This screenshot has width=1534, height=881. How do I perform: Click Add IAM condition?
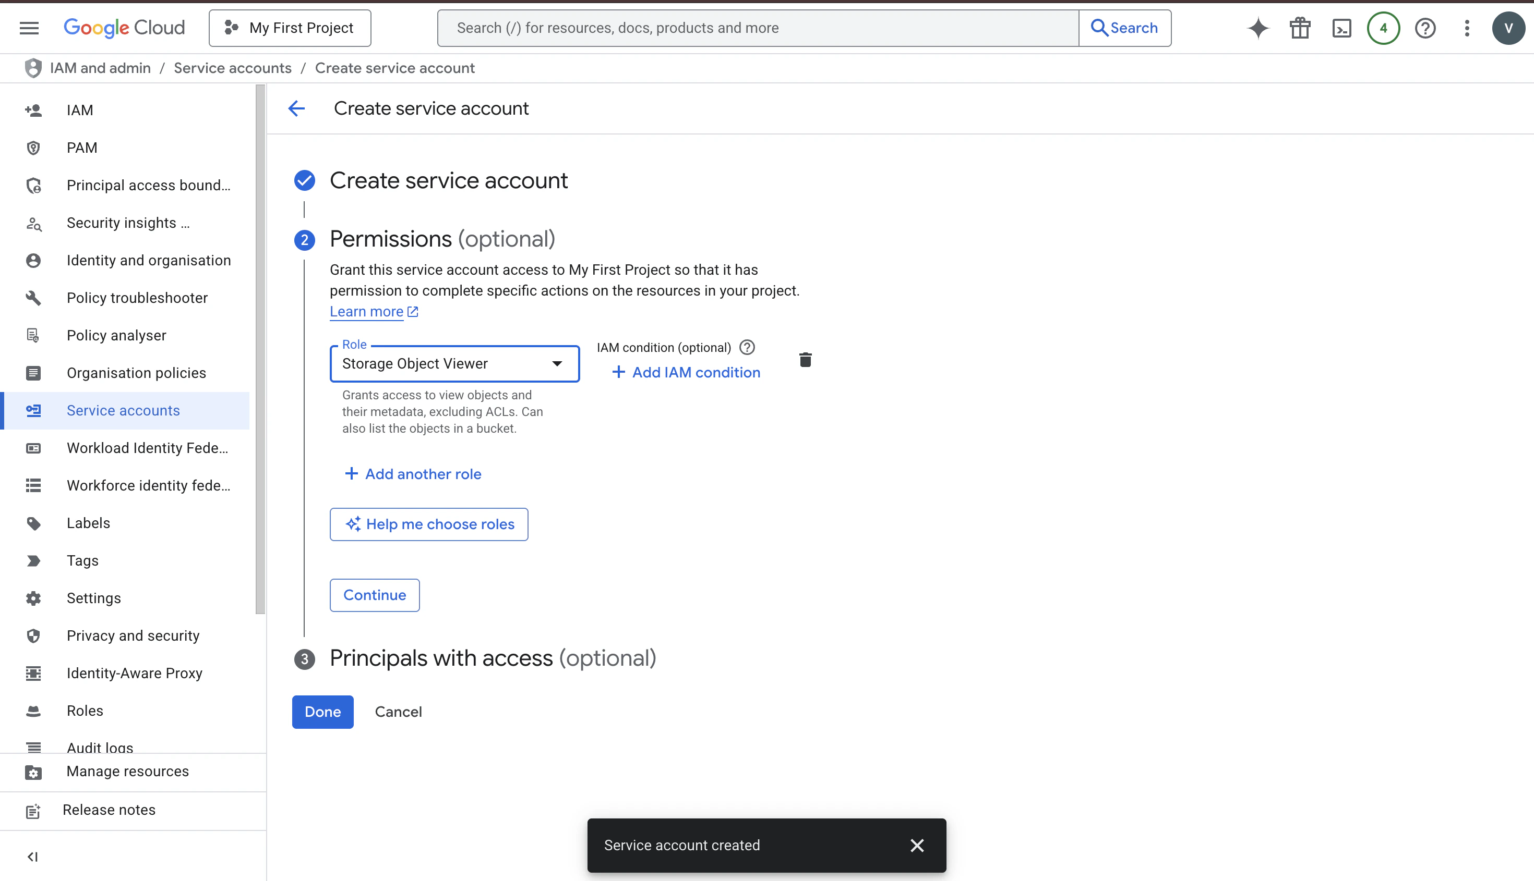click(686, 372)
